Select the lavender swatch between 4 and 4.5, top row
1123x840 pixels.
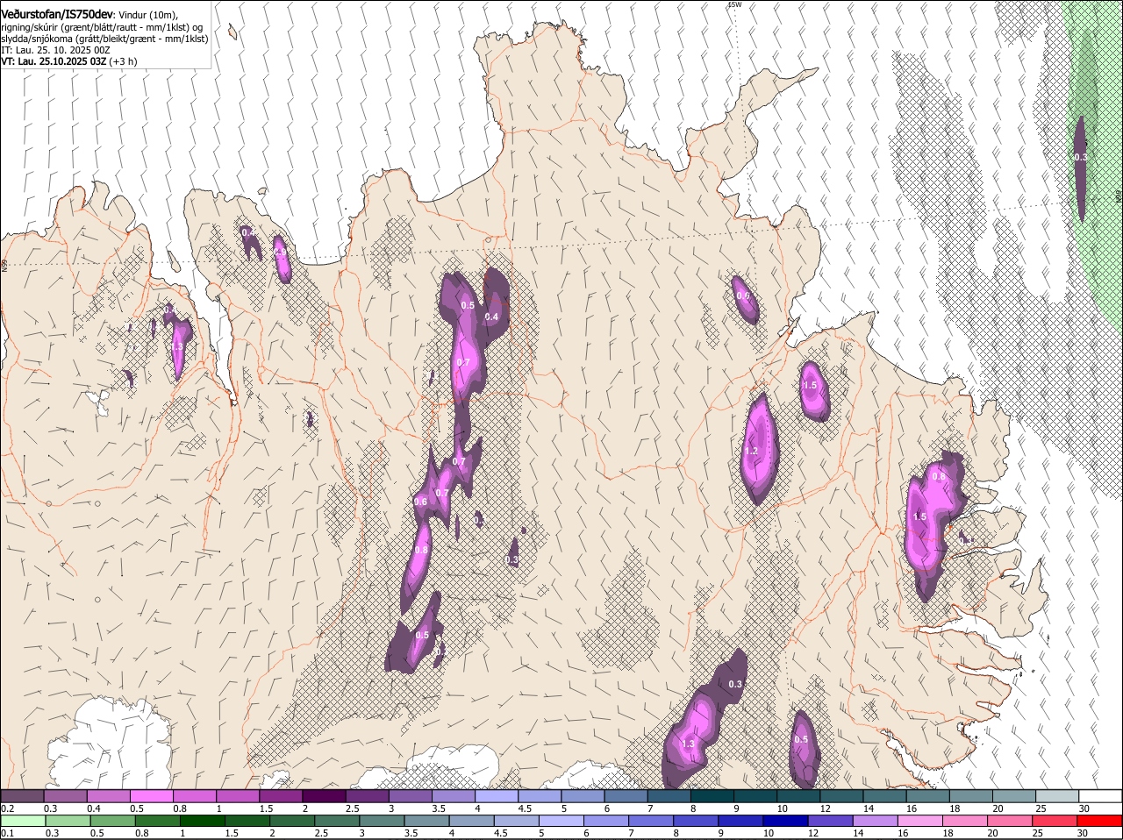(496, 795)
